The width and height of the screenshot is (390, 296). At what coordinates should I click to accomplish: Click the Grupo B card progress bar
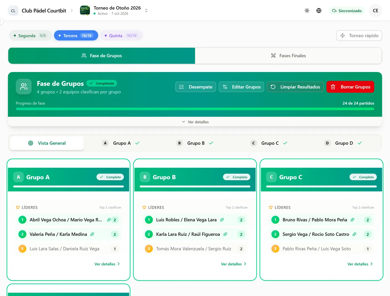[195, 186]
